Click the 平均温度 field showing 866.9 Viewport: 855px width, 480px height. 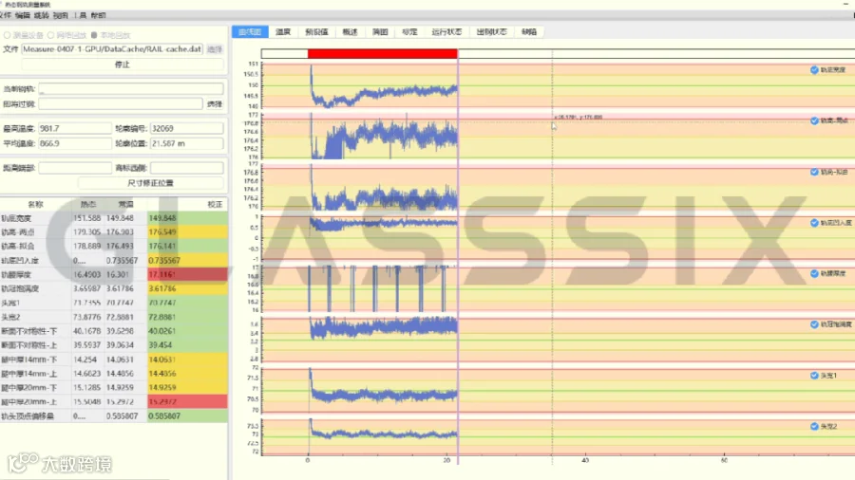pyautogui.click(x=75, y=143)
